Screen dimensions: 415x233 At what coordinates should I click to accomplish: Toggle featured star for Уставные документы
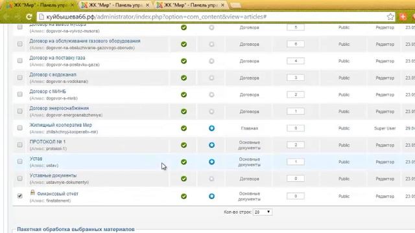point(211,179)
